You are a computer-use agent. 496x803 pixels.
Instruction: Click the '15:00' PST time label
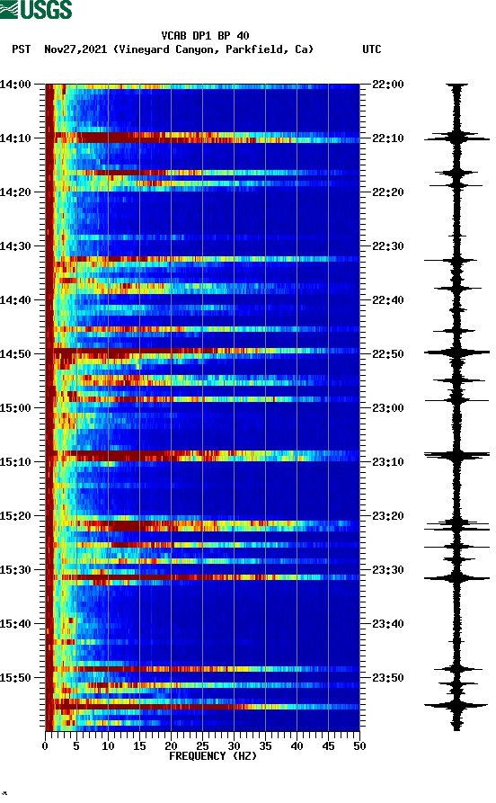click(15, 408)
